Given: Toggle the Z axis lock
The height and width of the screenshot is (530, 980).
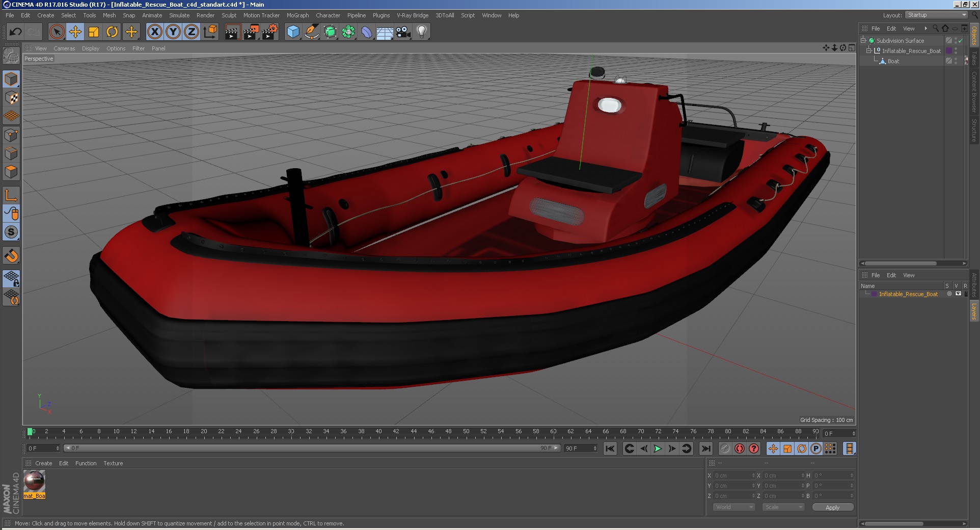Looking at the screenshot, I should coord(192,32).
